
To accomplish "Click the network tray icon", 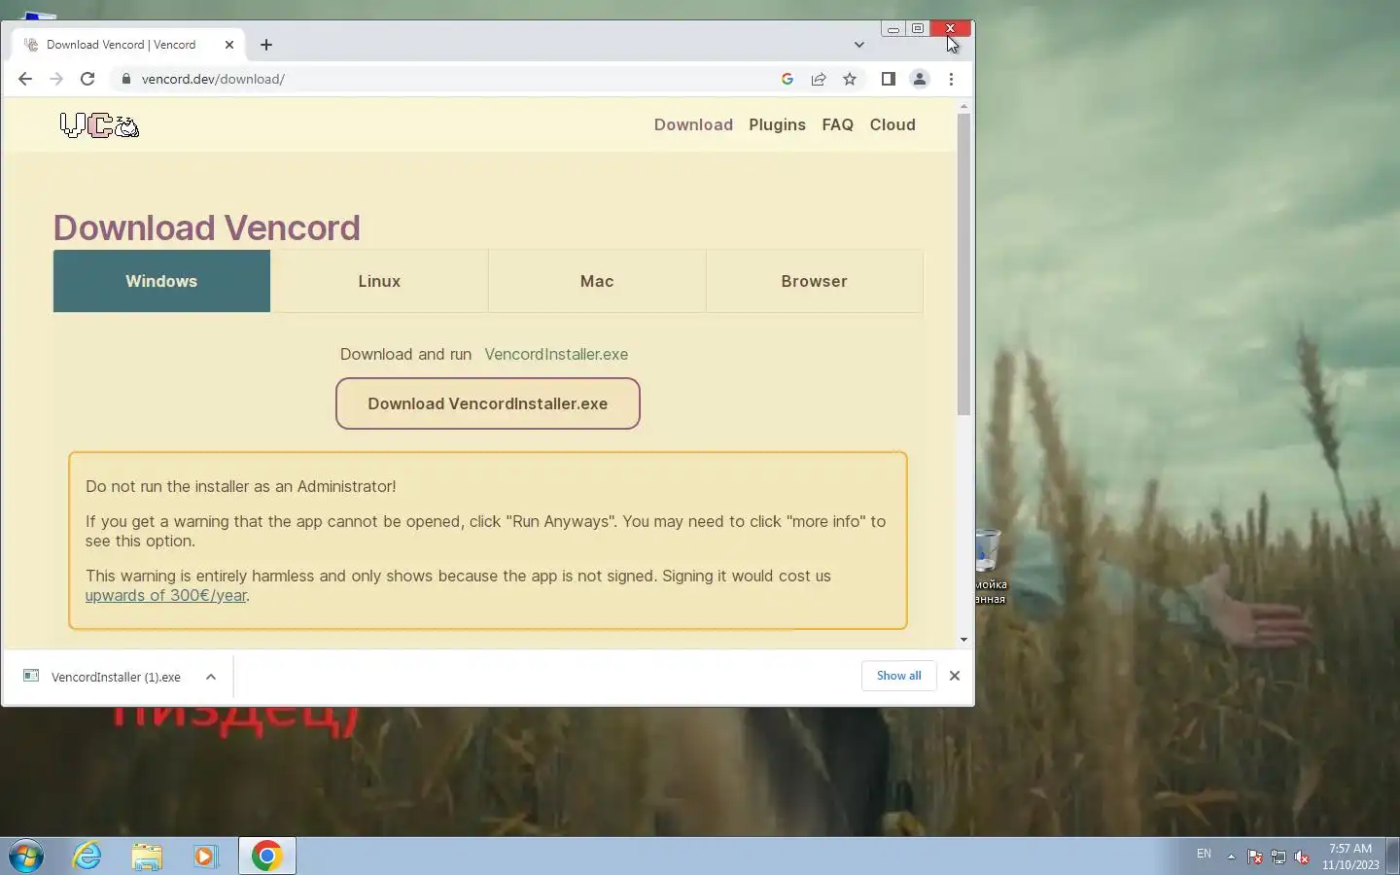I will click(1278, 857).
